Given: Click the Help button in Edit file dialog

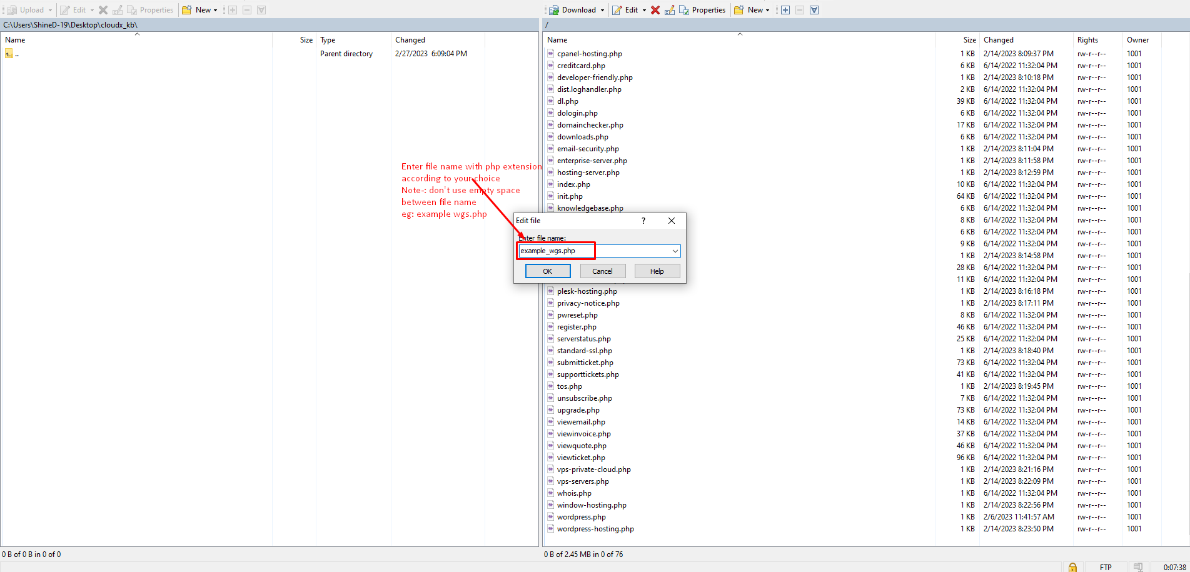Looking at the screenshot, I should click(657, 271).
